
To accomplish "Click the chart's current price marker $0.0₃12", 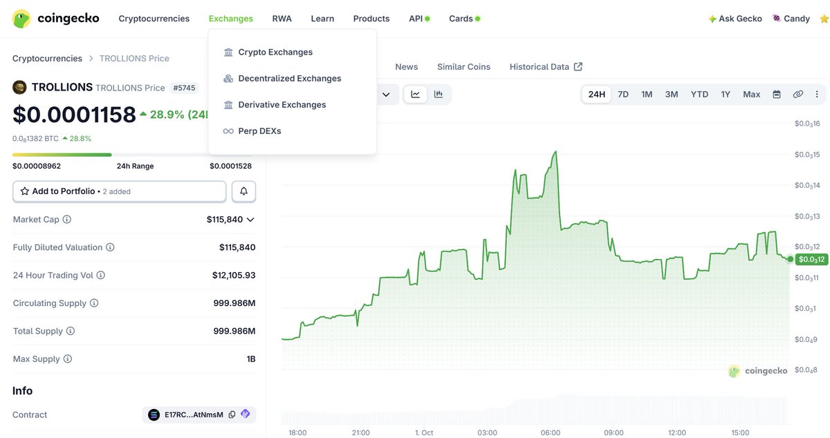I will 811,259.
